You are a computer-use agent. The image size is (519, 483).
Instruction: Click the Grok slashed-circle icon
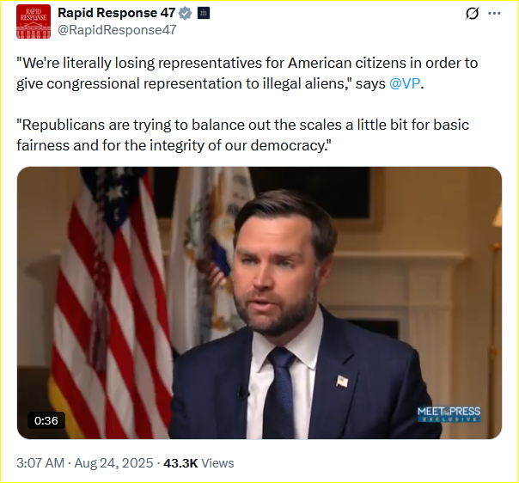pos(472,14)
